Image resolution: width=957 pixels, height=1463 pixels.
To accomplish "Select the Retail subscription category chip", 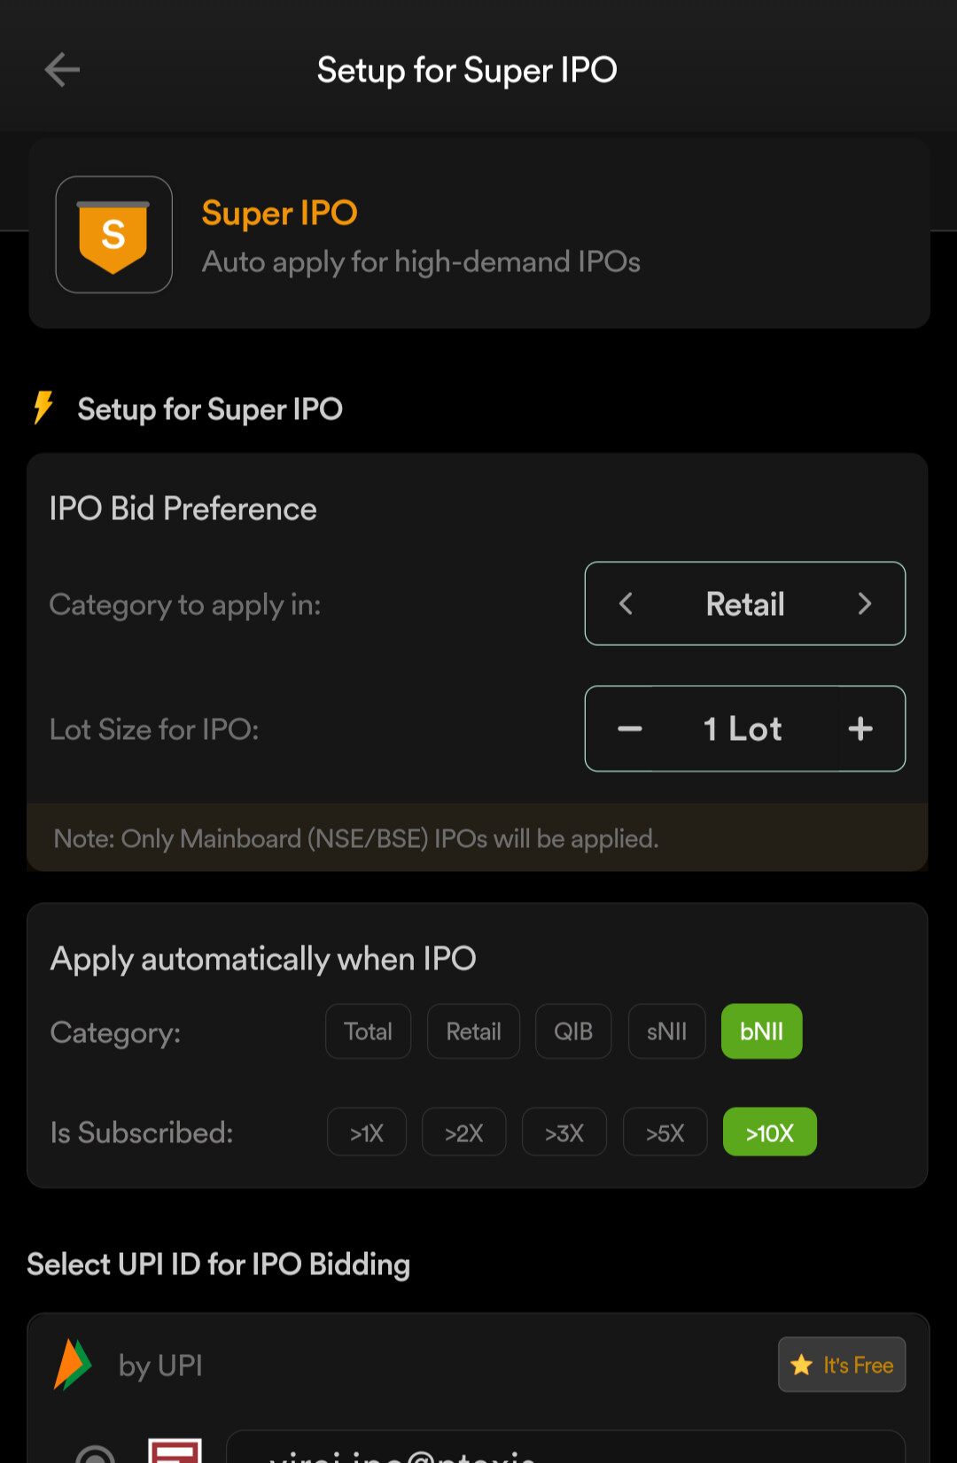I will click(x=473, y=1031).
